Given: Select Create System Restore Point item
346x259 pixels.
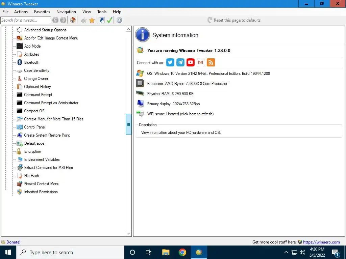Looking at the screenshot, I should 47,135.
